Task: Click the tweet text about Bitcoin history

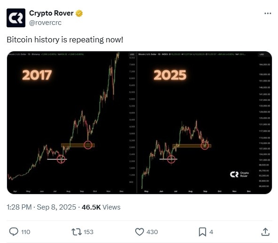Action: pyautogui.click(x=65, y=40)
